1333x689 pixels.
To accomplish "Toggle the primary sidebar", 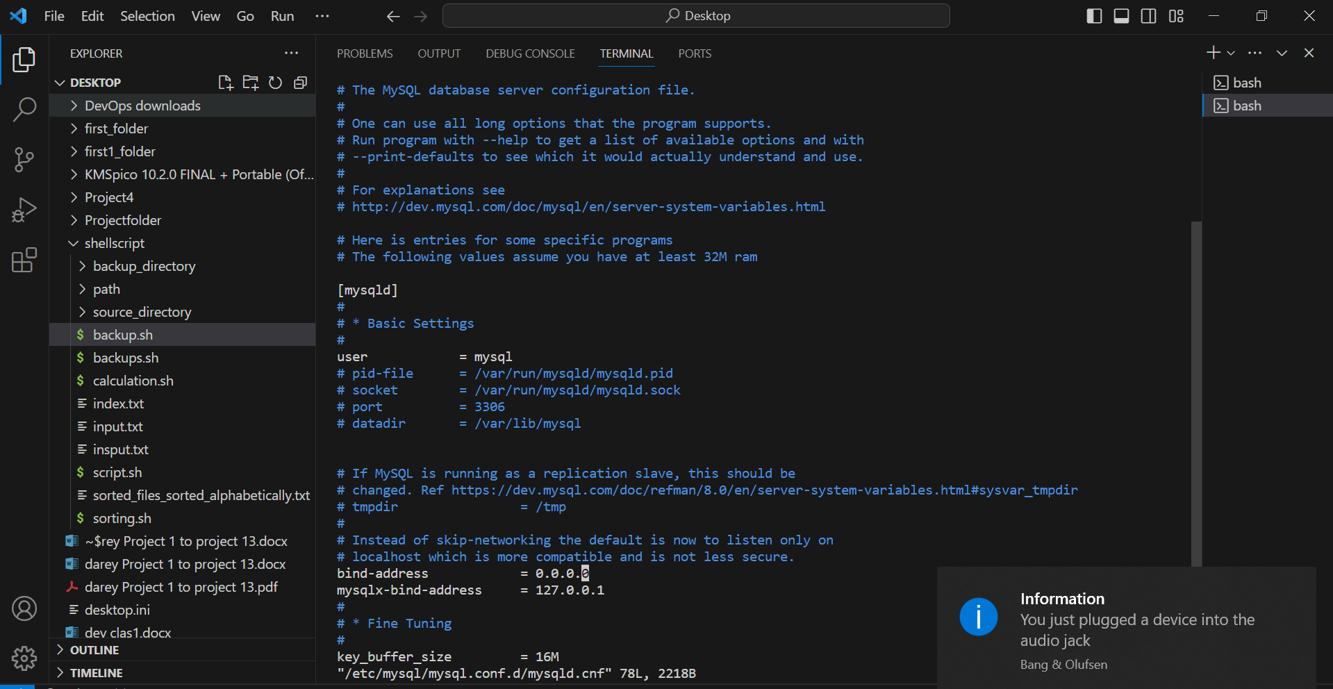I will click(1093, 15).
